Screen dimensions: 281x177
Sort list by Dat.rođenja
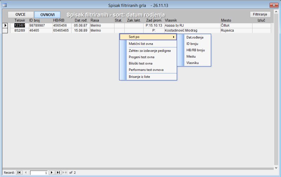[195, 37]
